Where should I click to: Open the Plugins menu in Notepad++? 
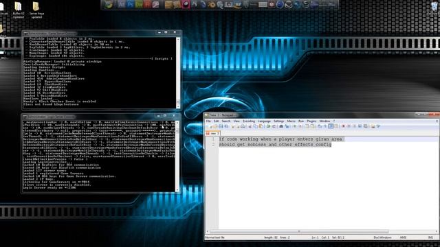point(311,121)
